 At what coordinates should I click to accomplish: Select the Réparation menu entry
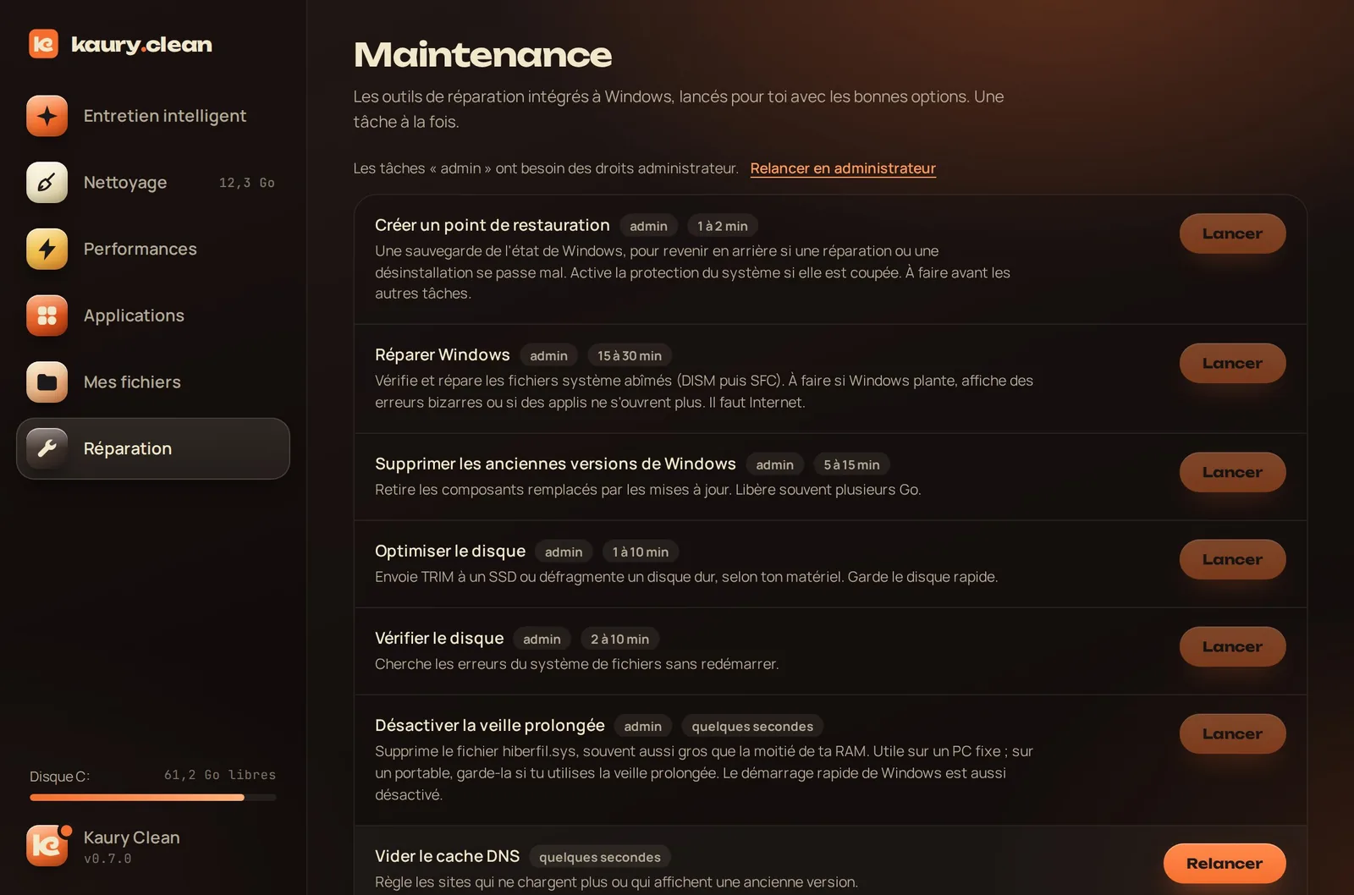(153, 448)
